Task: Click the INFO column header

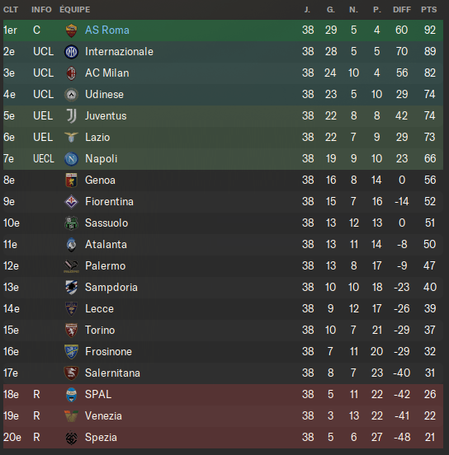Action: pyautogui.click(x=41, y=10)
